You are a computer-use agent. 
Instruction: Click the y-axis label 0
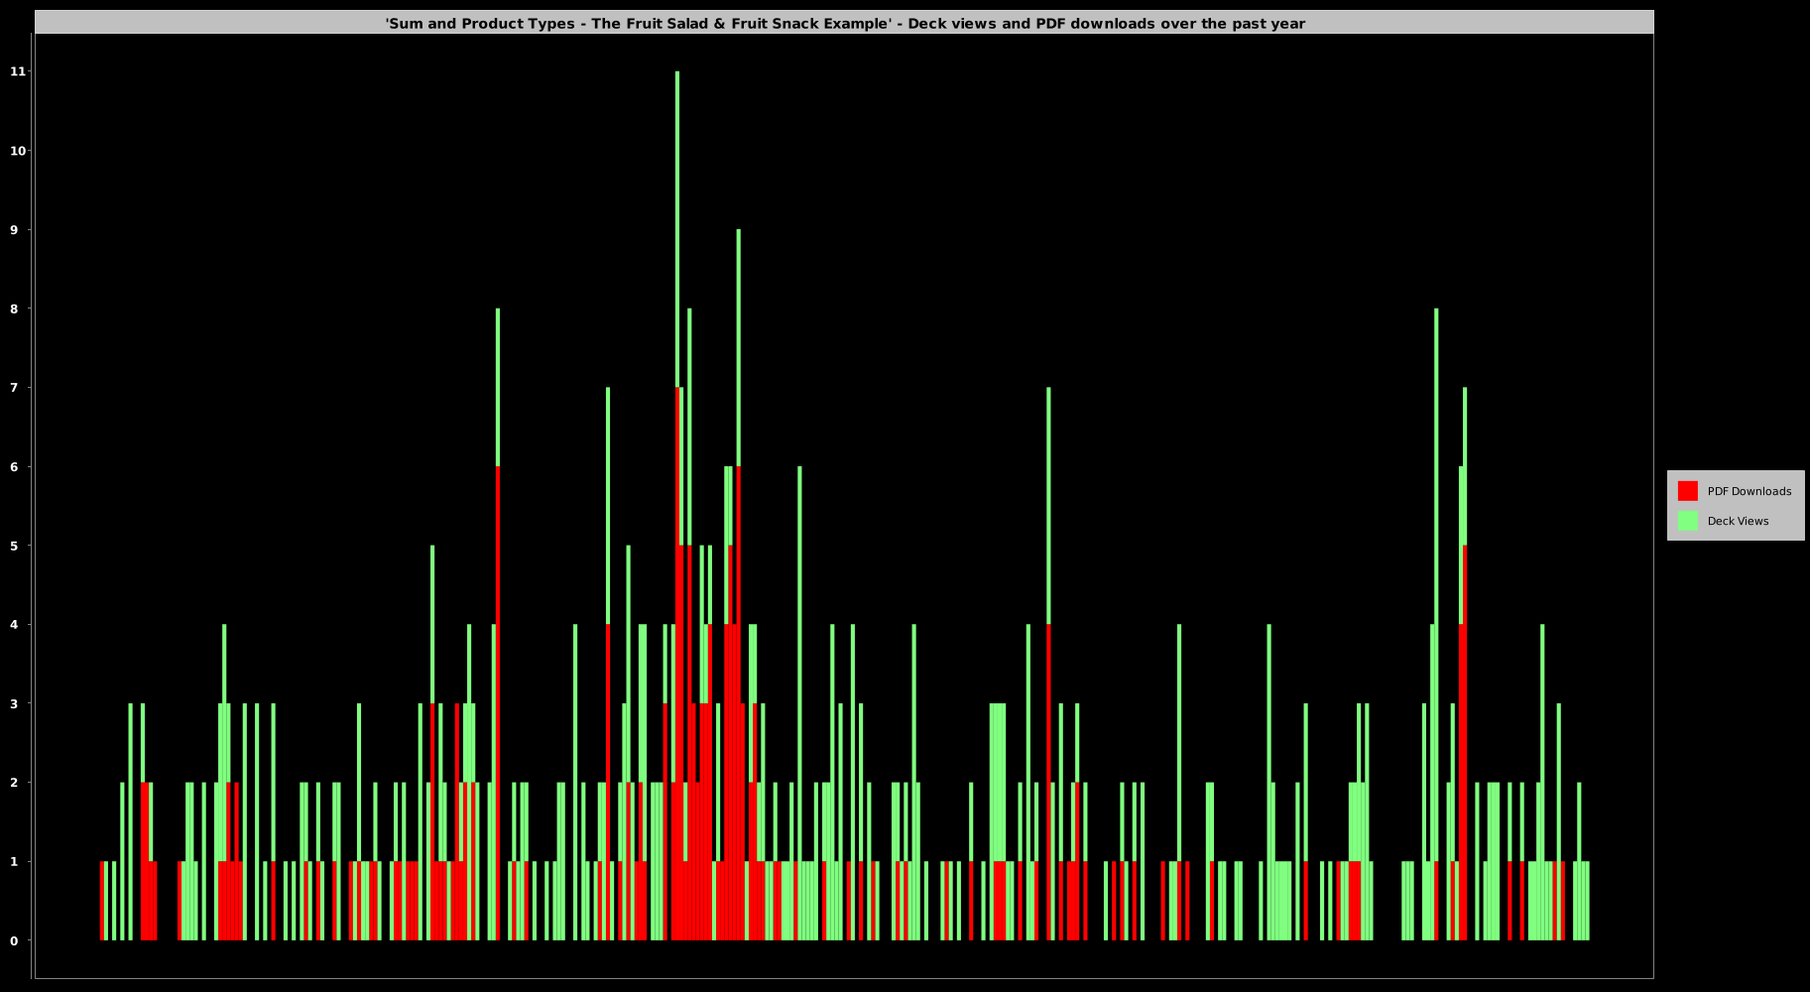14,940
